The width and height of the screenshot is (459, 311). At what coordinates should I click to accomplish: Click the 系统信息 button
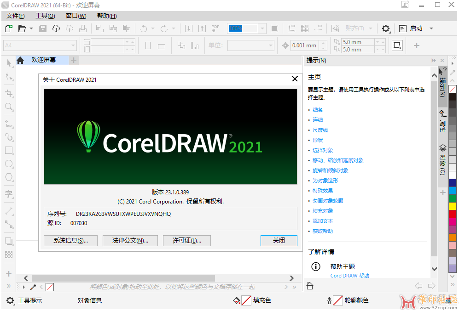coord(70,241)
